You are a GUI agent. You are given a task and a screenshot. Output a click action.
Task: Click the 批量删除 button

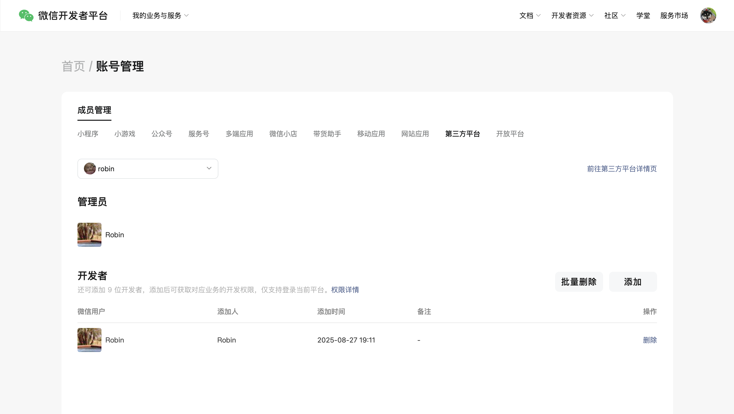[x=579, y=282]
